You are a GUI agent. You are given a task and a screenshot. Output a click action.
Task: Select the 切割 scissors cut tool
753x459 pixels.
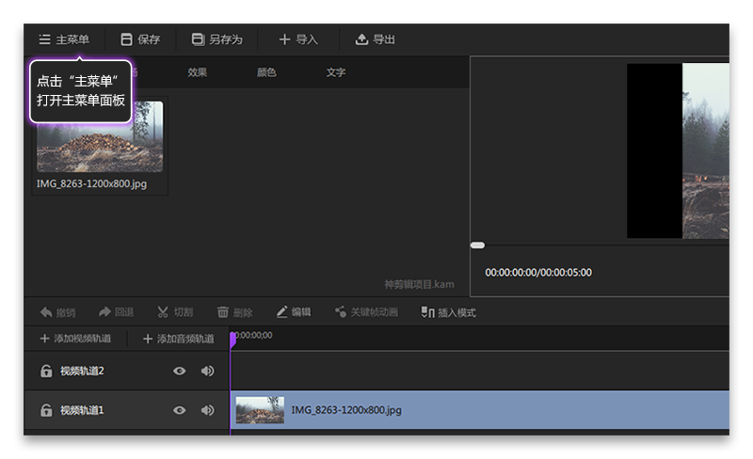pyautogui.click(x=163, y=312)
